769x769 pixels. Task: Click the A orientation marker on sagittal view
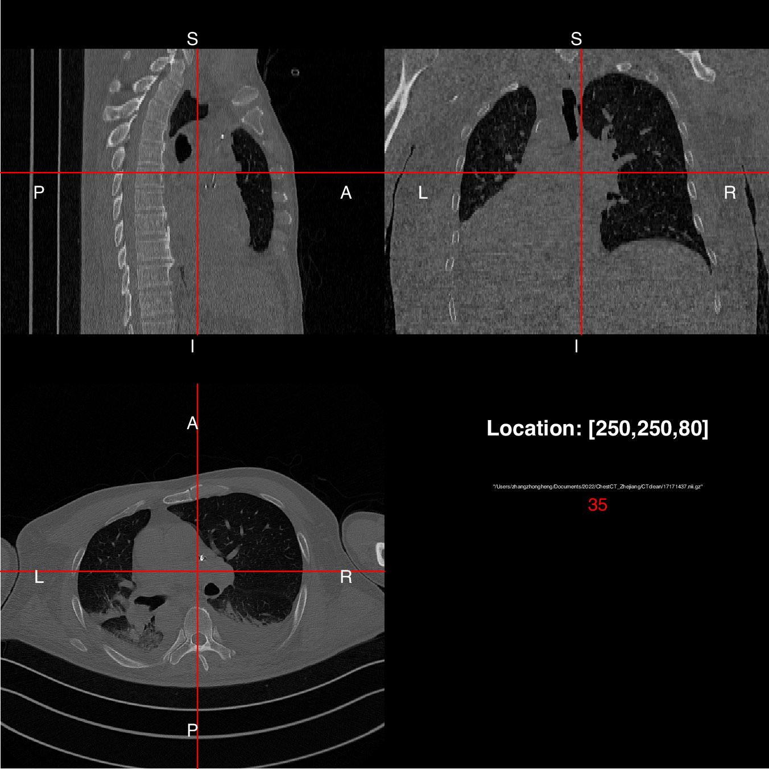[x=345, y=194]
